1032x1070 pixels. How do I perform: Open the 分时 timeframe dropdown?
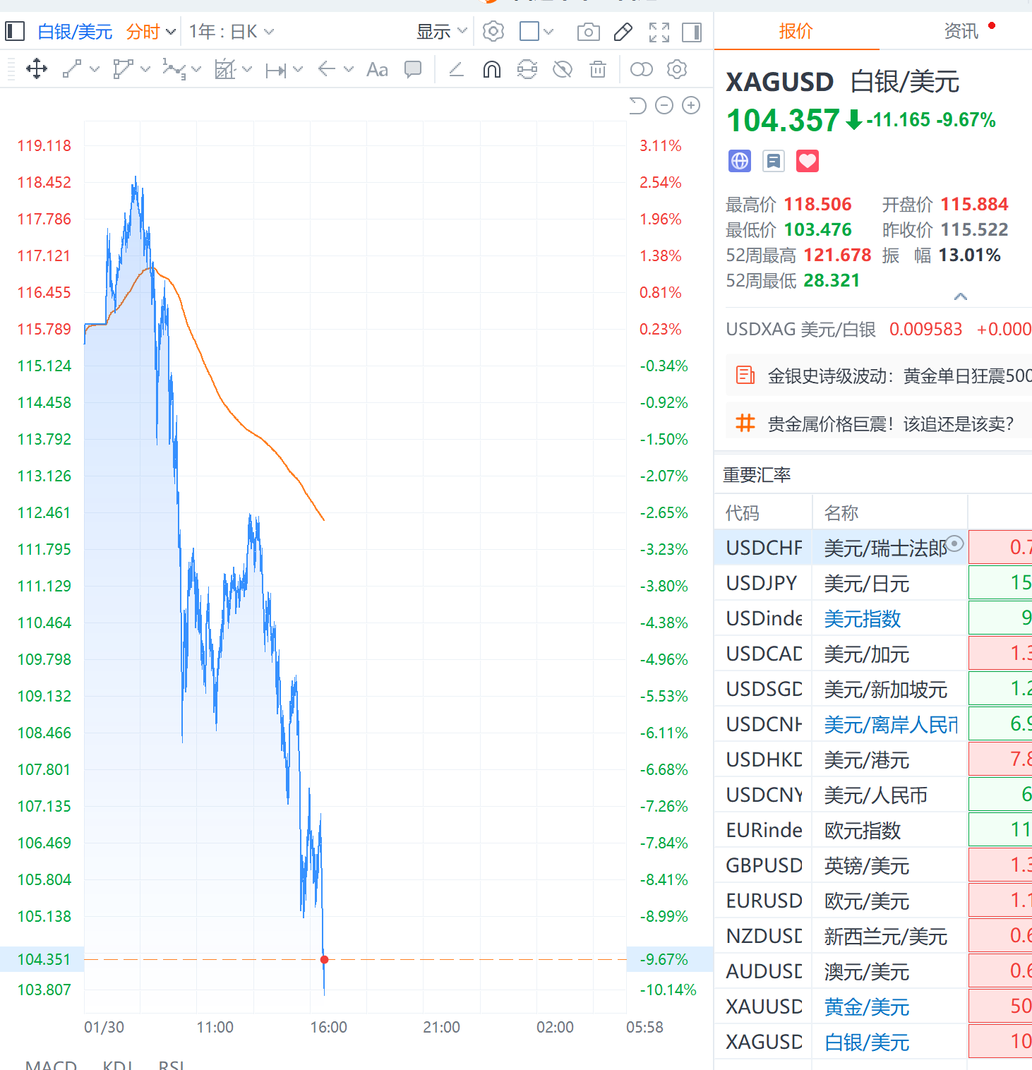click(150, 32)
